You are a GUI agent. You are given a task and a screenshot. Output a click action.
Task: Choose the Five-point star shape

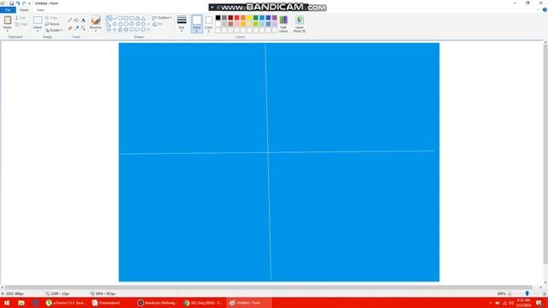(x=120, y=30)
